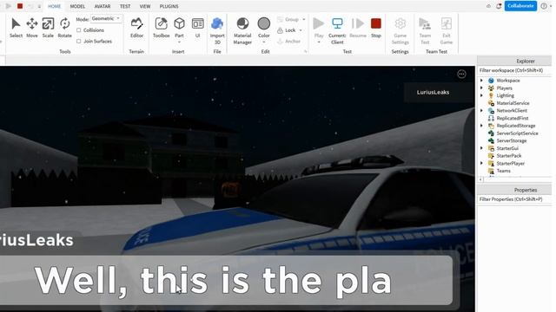556x312 pixels.
Task: Click the LuriusLeaks player entry
Action: point(439,93)
